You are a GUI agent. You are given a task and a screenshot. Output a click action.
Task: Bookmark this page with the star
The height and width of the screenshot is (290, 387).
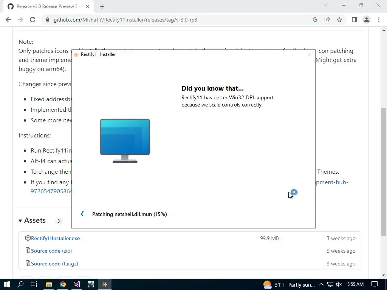[x=339, y=20]
